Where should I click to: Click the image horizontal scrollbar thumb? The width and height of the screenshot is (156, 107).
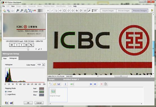click(121, 76)
